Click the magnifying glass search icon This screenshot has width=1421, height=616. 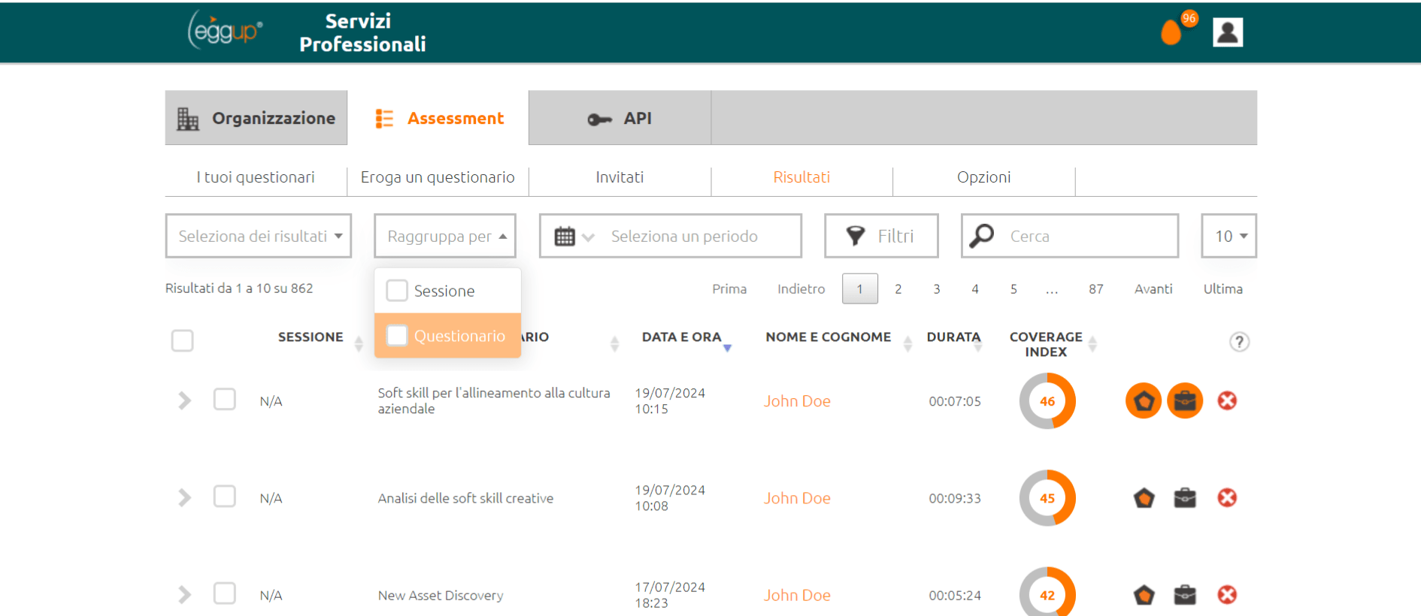pyautogui.click(x=982, y=236)
